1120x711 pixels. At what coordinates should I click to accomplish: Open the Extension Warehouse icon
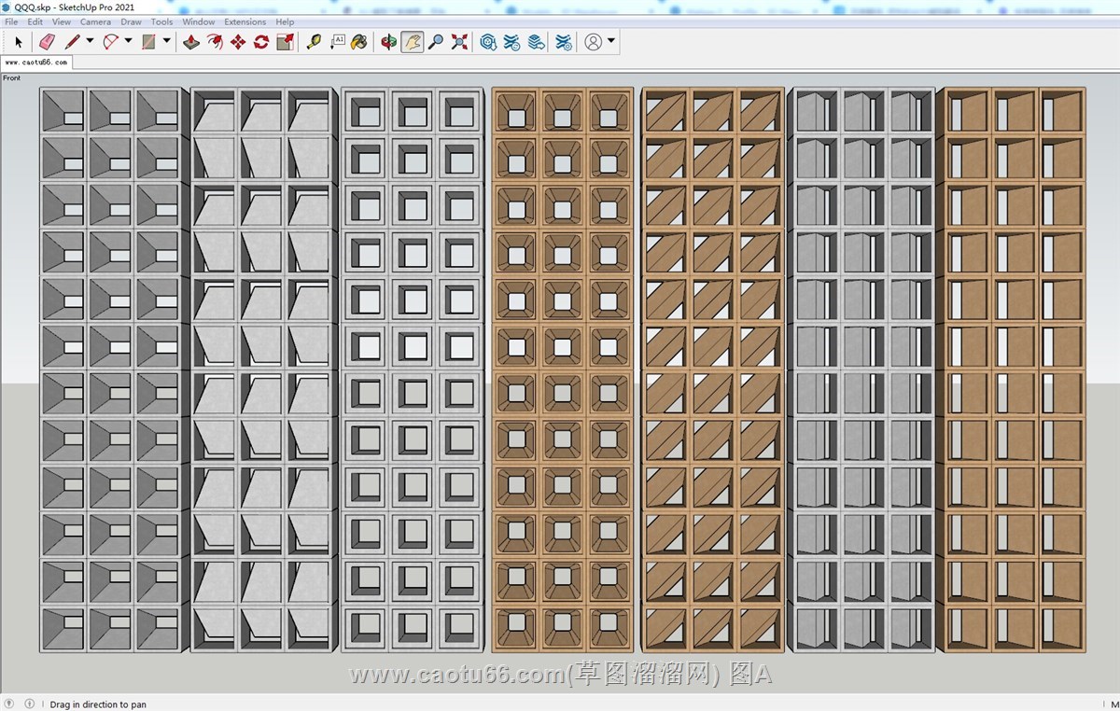(511, 42)
